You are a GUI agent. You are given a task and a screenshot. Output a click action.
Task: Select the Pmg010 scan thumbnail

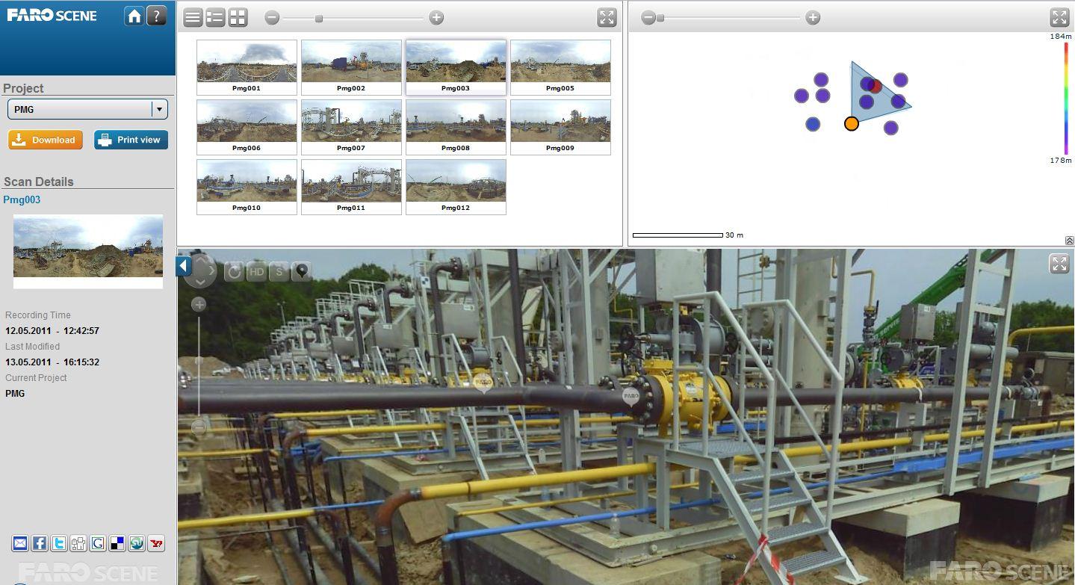pos(247,187)
